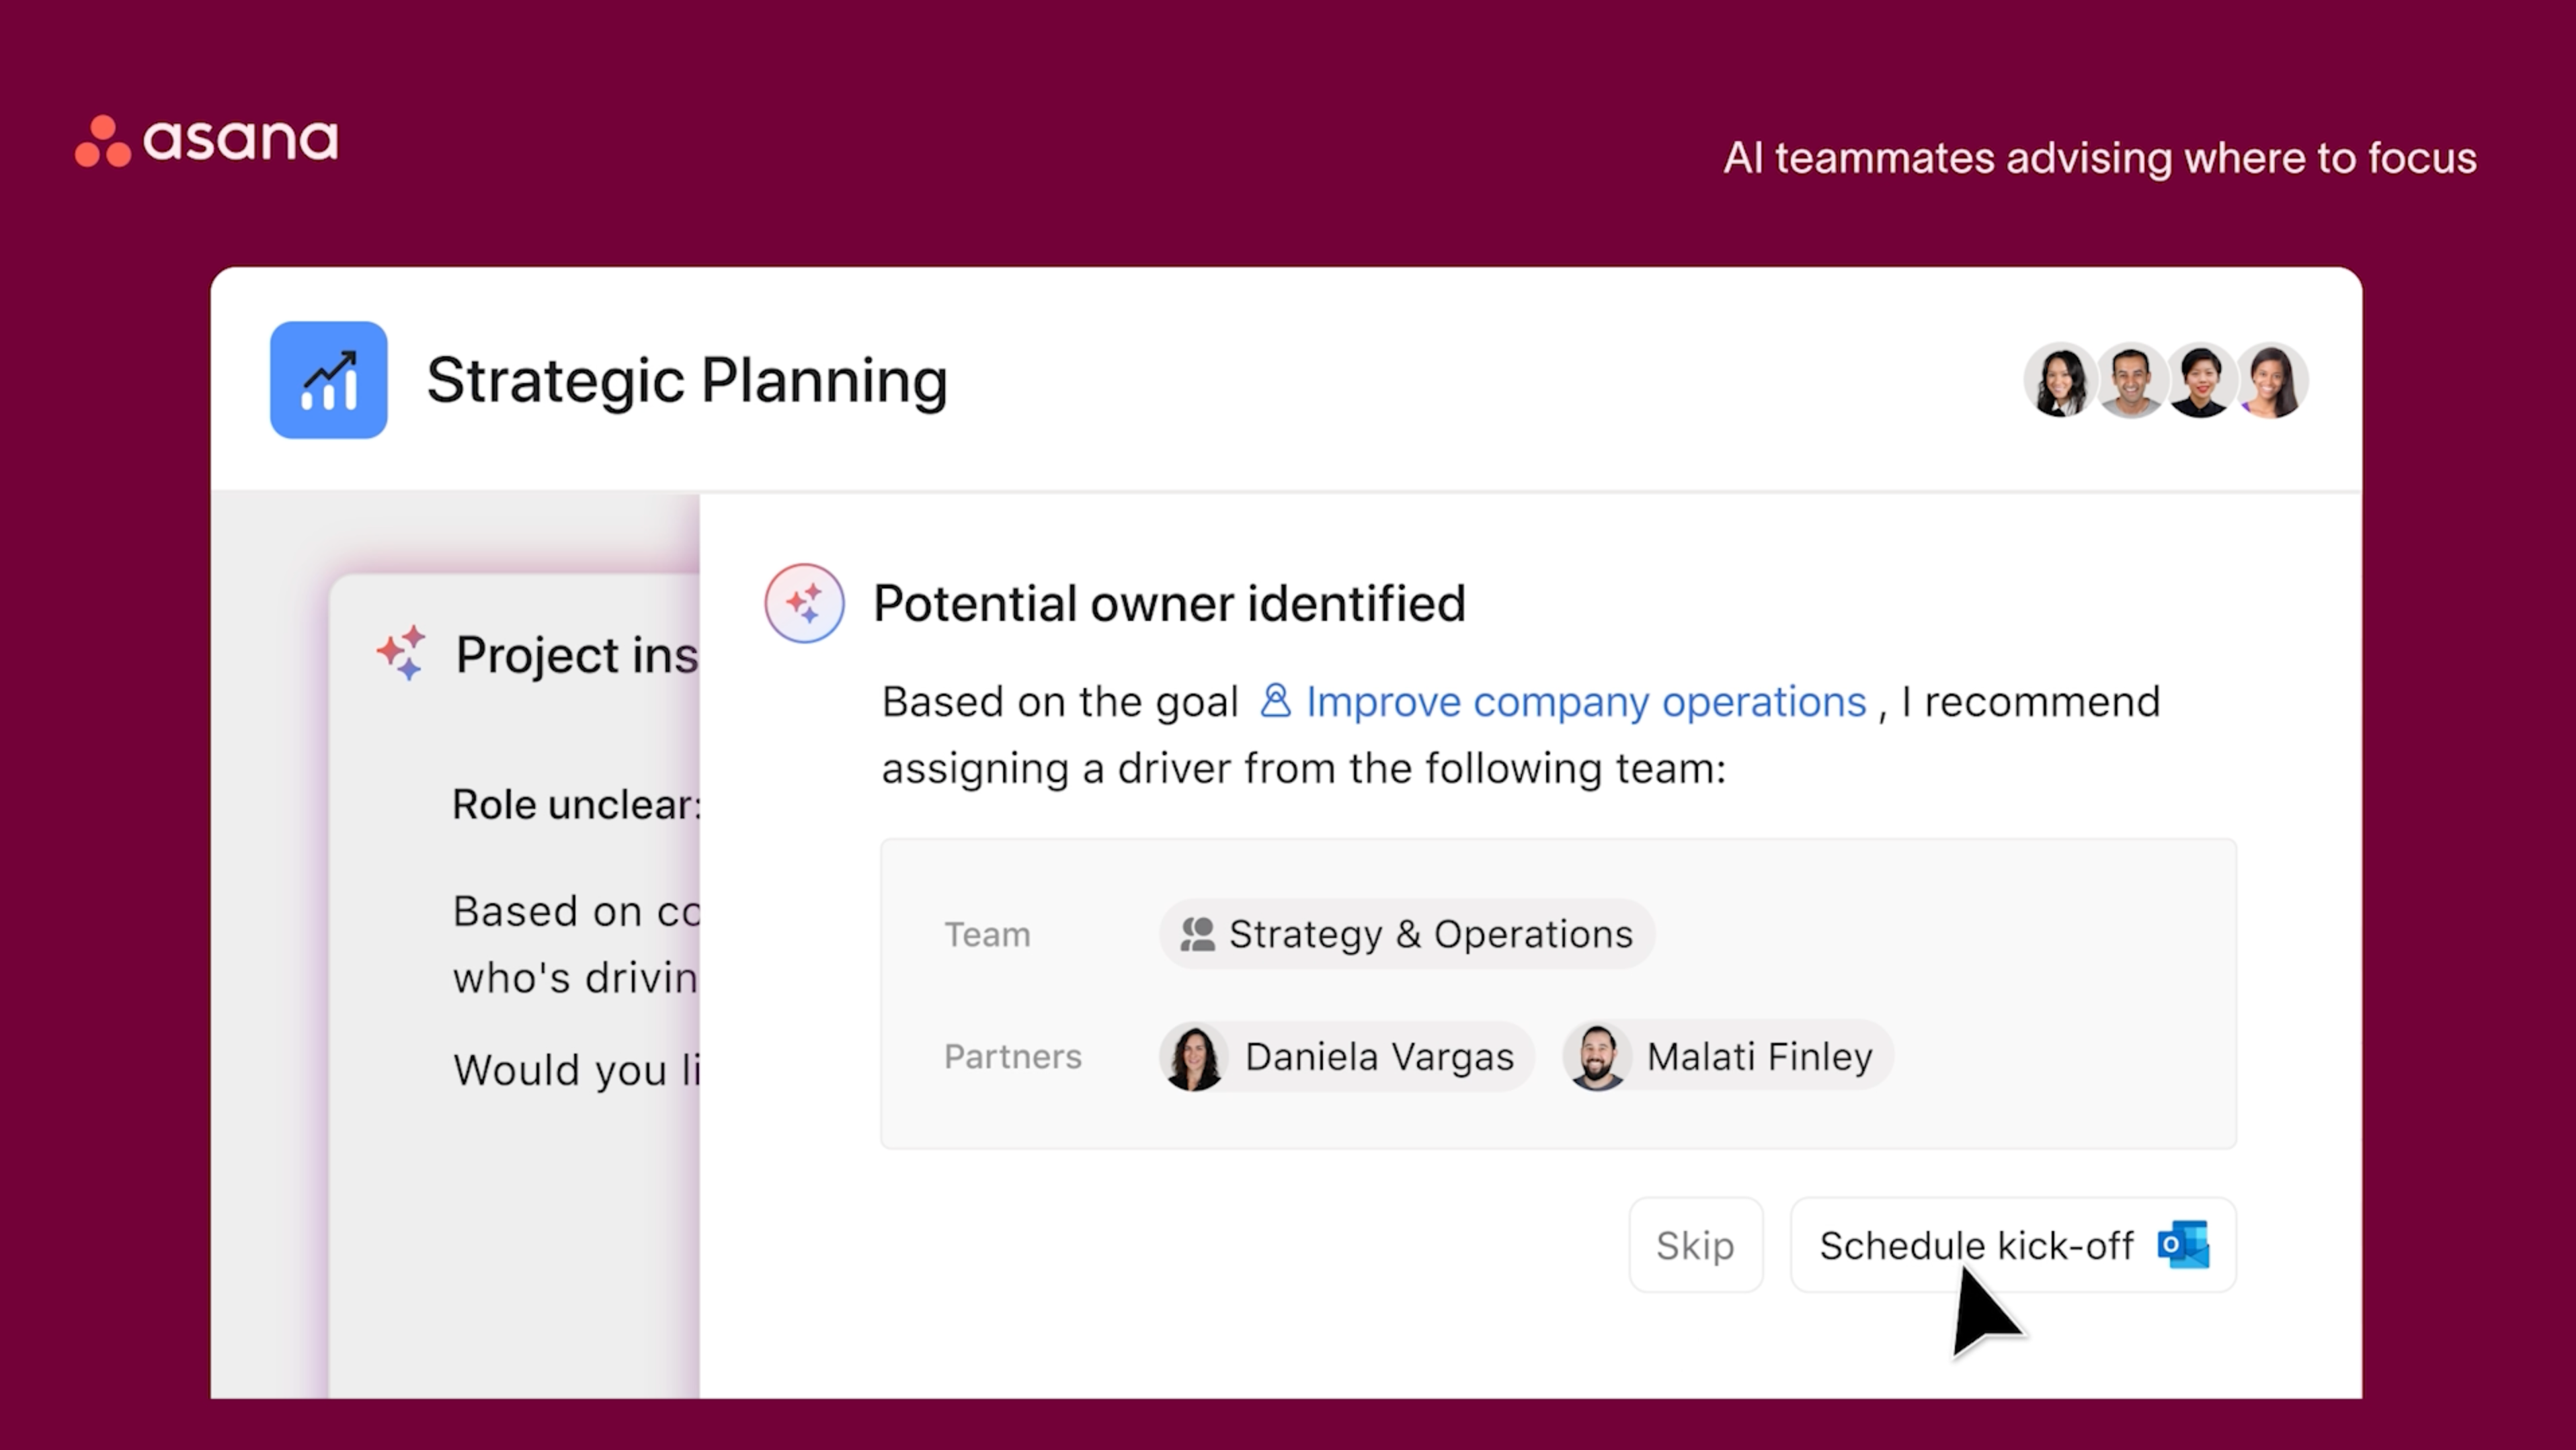
Task: Select the Strategy & Operations team chip
Action: pos(1406,935)
